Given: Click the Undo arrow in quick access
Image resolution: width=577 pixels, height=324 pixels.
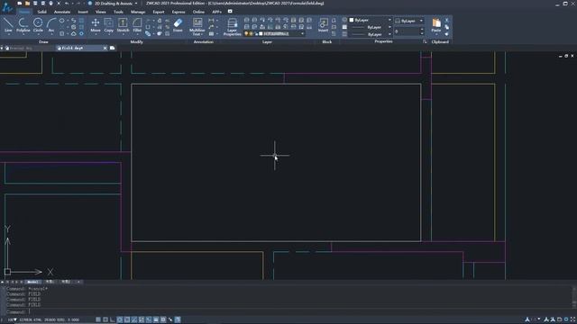Looking at the screenshot, I should (67, 4).
